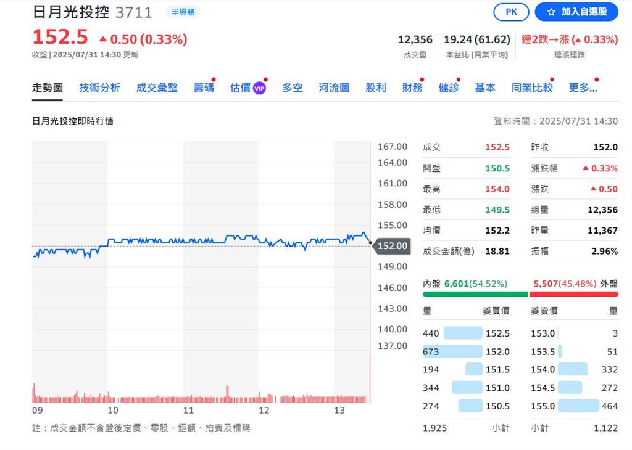This screenshot has height=450, width=632.
Task: Click the closing volume spike bar on chart
Action: point(370,378)
